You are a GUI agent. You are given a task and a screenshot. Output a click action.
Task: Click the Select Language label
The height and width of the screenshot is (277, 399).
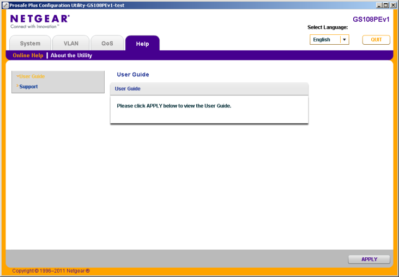[x=328, y=27]
